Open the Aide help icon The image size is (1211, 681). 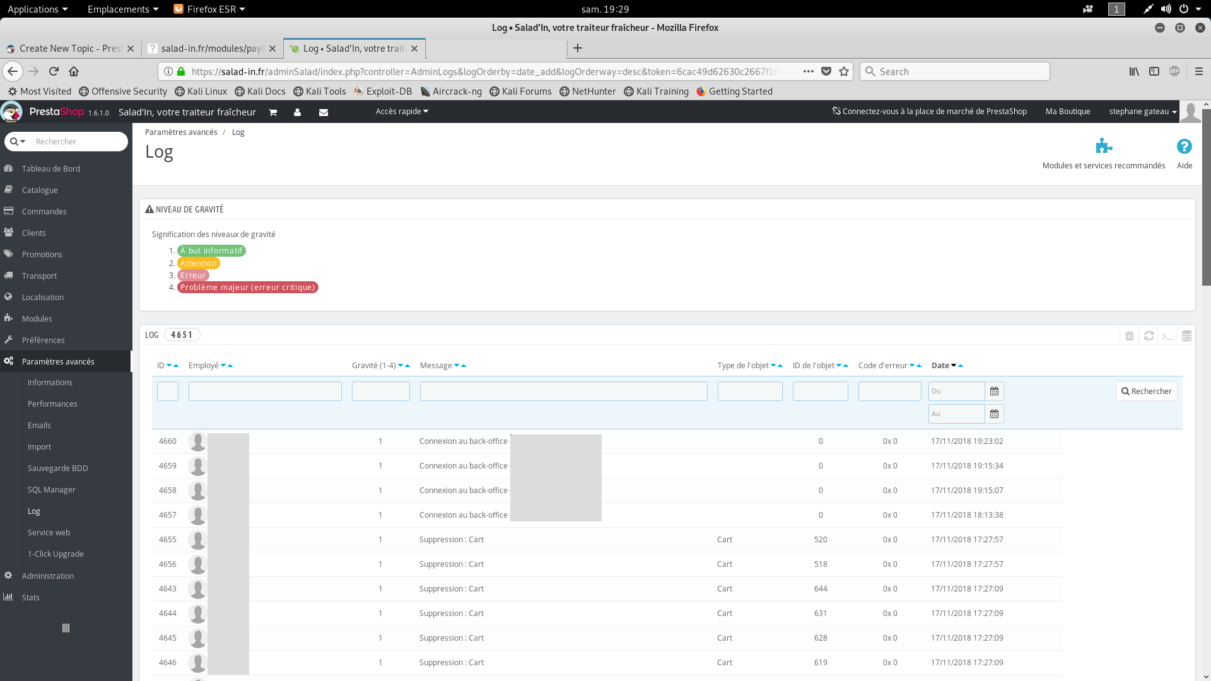point(1184,147)
